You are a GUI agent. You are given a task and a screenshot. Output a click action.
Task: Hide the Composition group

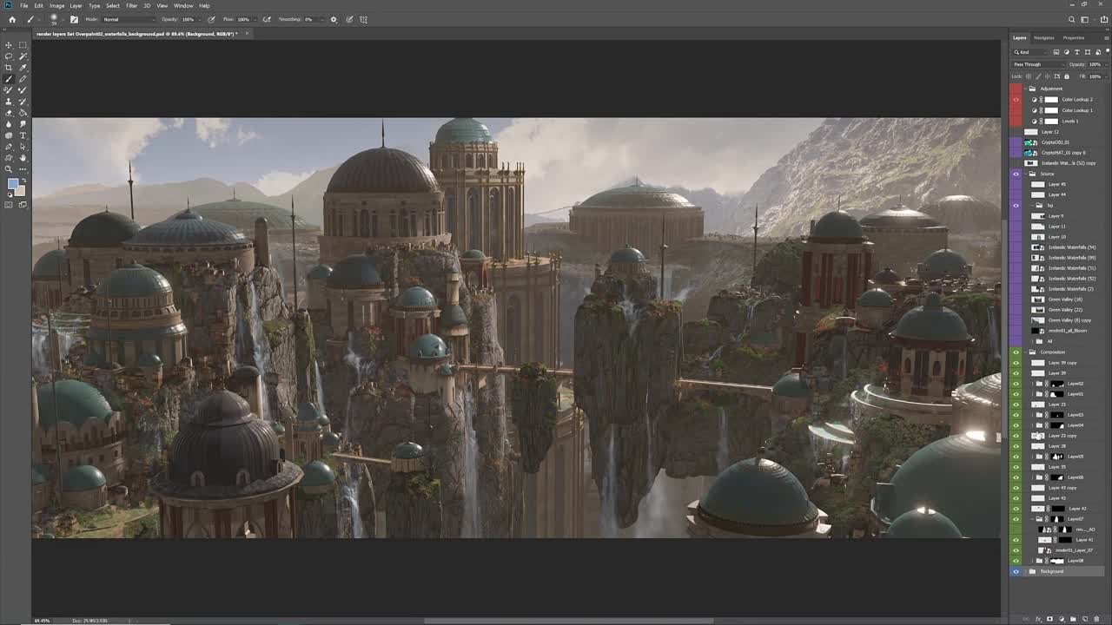[1016, 352]
